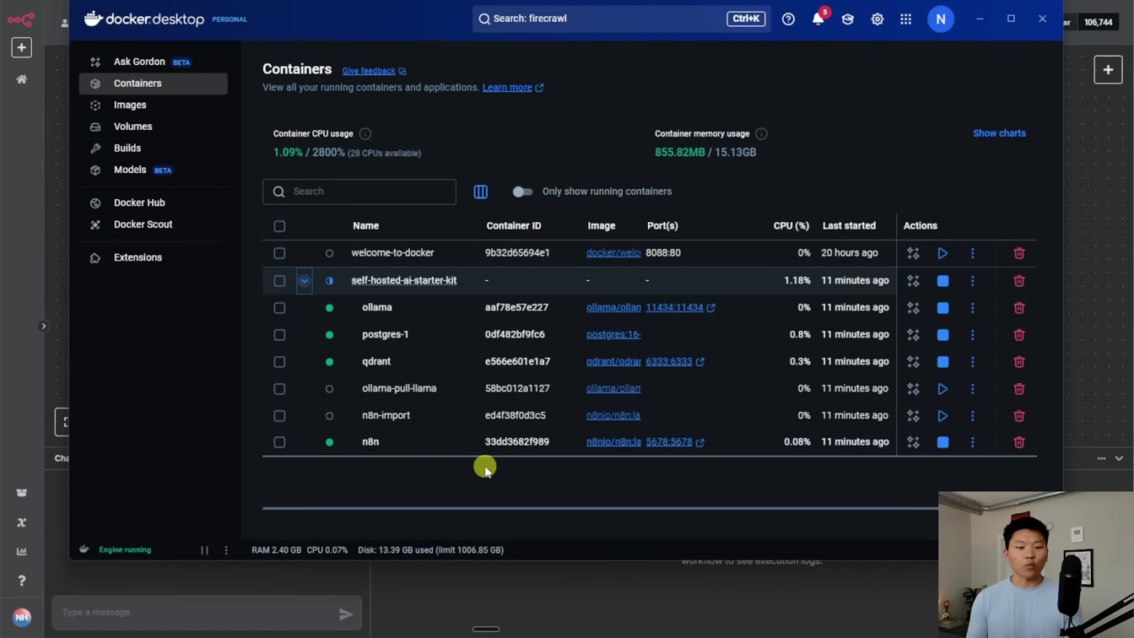
Task: Stop the postgres-1 container
Action: click(942, 335)
